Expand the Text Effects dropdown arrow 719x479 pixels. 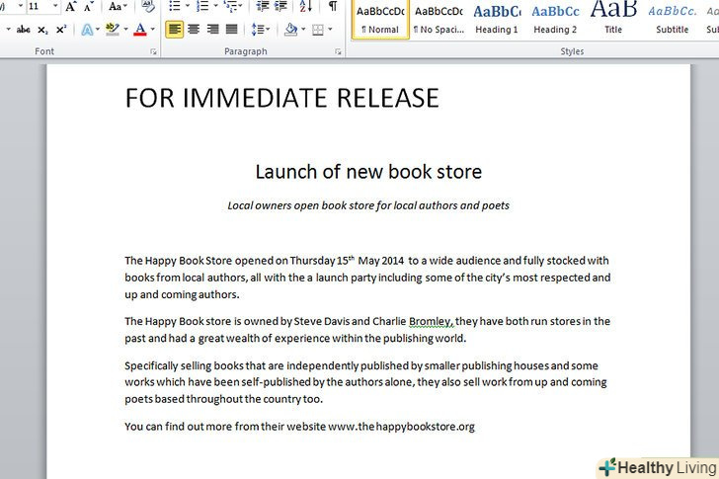98,30
